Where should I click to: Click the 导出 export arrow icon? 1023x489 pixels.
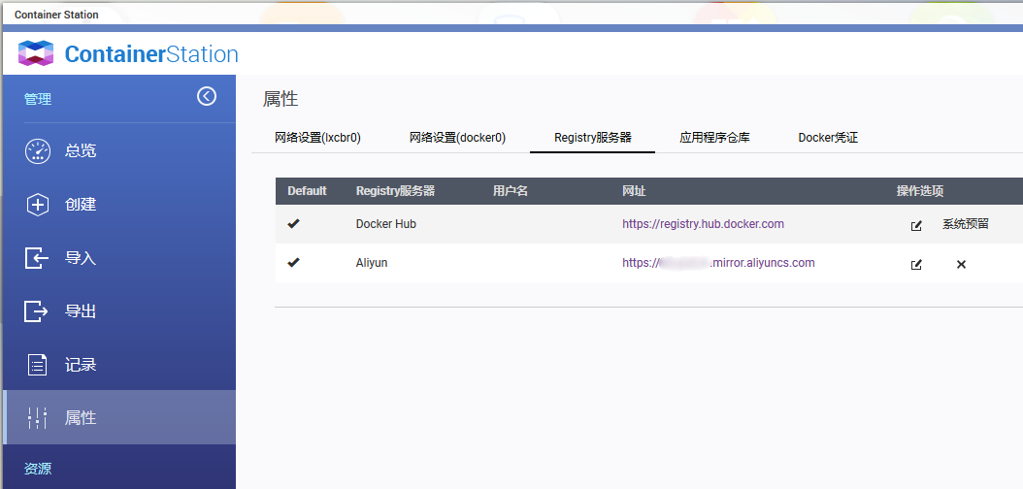pyautogui.click(x=37, y=311)
